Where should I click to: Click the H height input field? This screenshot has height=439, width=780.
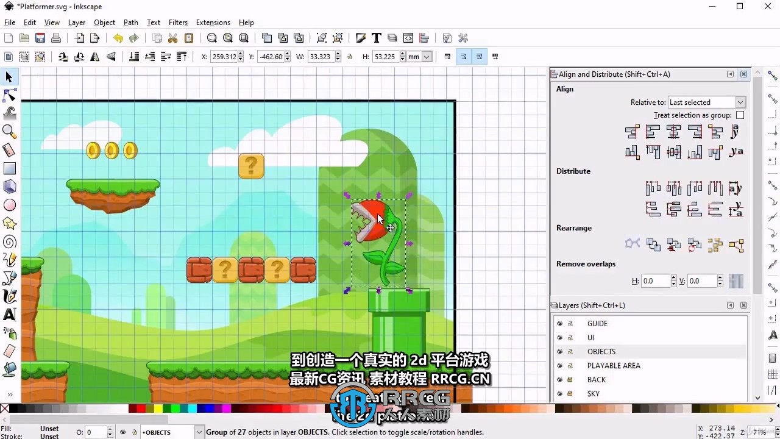pos(385,57)
